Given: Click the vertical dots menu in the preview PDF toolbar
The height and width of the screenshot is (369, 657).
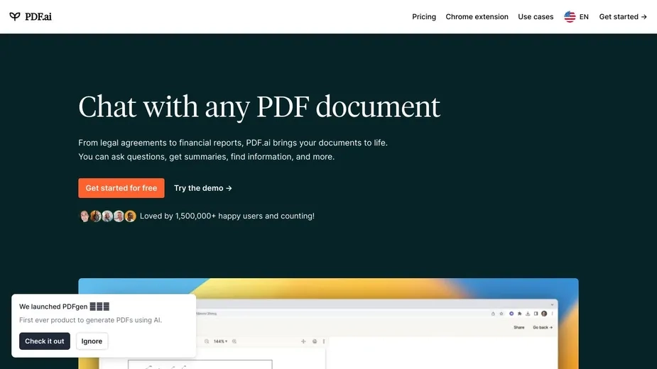Looking at the screenshot, I should [323, 341].
